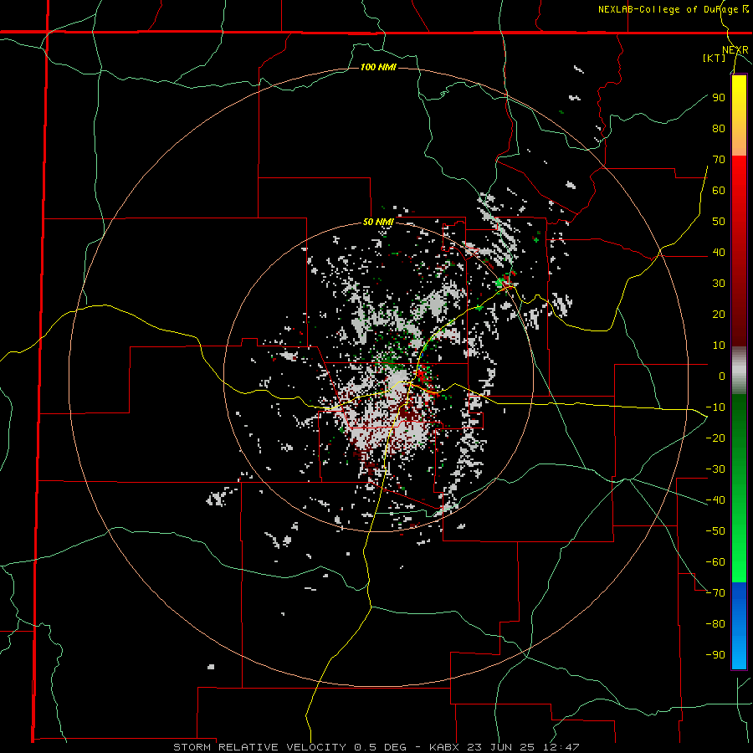Click the 50 value on velocity scale
This screenshot has height=753, width=753.
(x=719, y=222)
